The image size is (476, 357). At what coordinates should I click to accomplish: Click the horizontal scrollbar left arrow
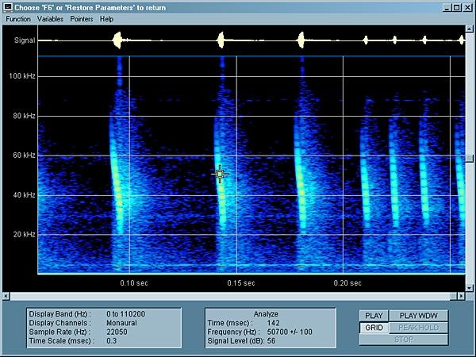coord(5,297)
